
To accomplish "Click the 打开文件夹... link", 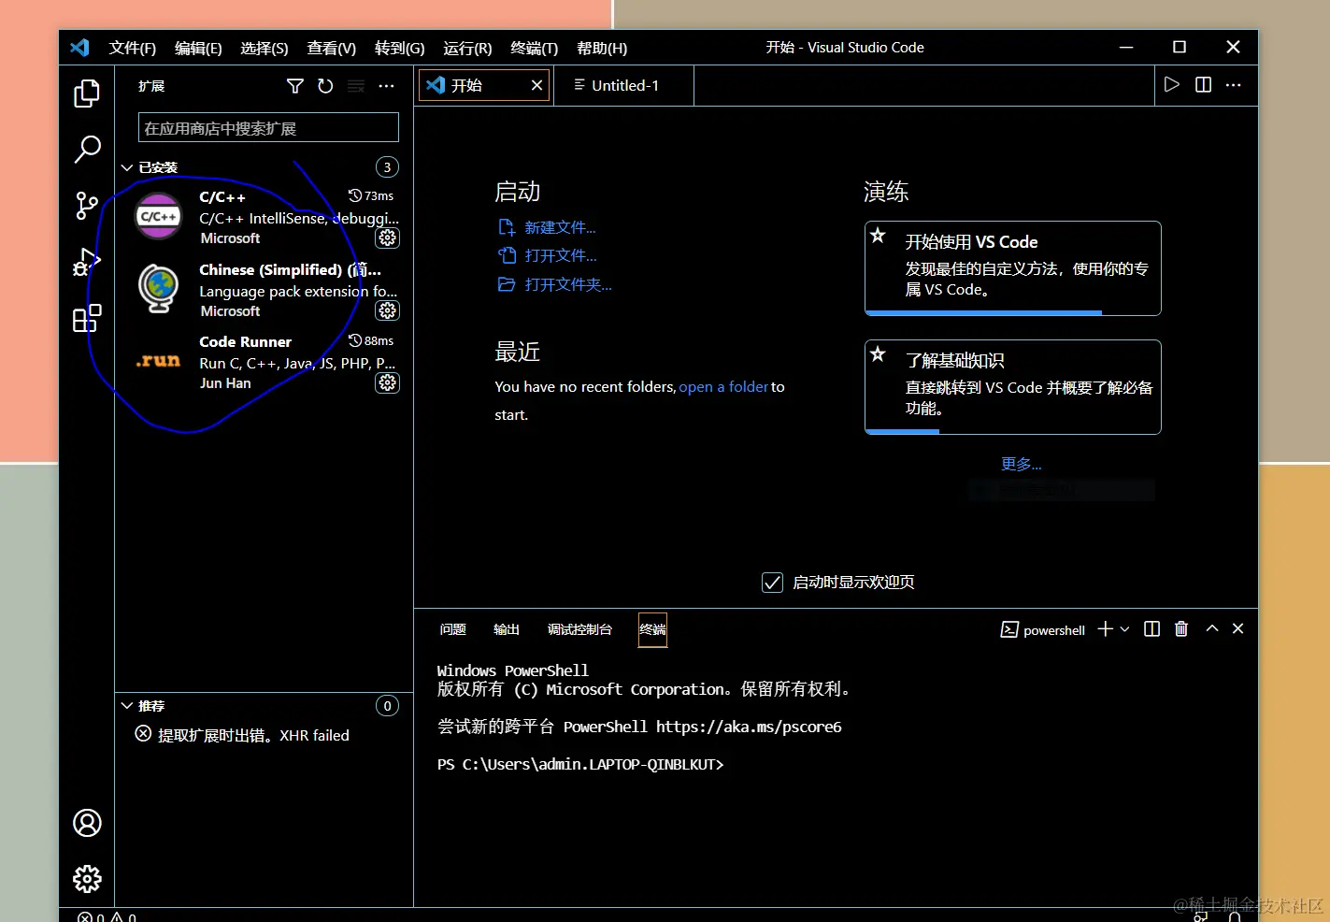I will (x=568, y=284).
